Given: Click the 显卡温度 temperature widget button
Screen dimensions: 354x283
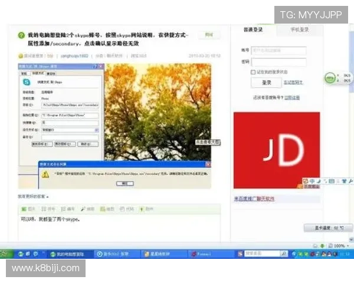Looking at the screenshot, I should [328, 228].
